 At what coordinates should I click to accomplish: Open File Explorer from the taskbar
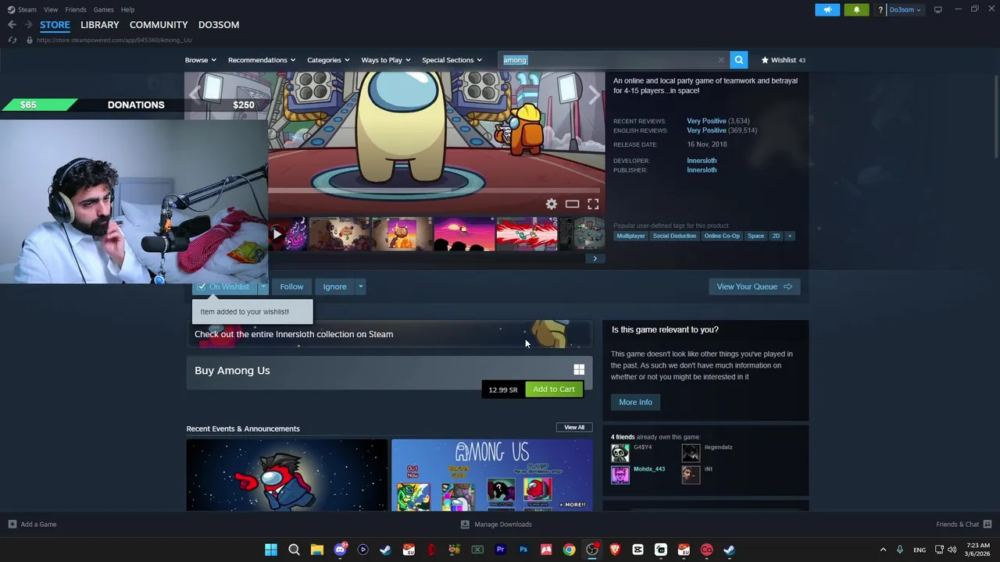[x=316, y=550]
